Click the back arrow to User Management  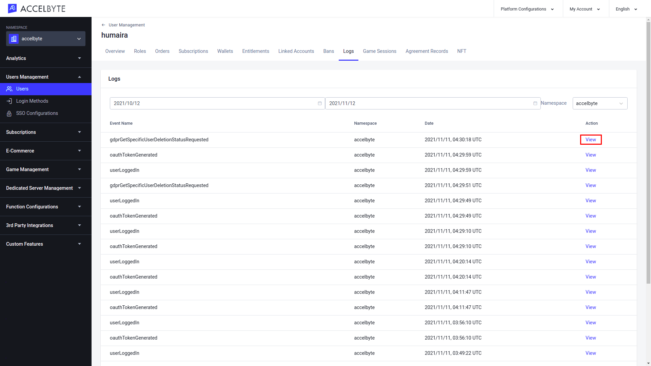(103, 25)
